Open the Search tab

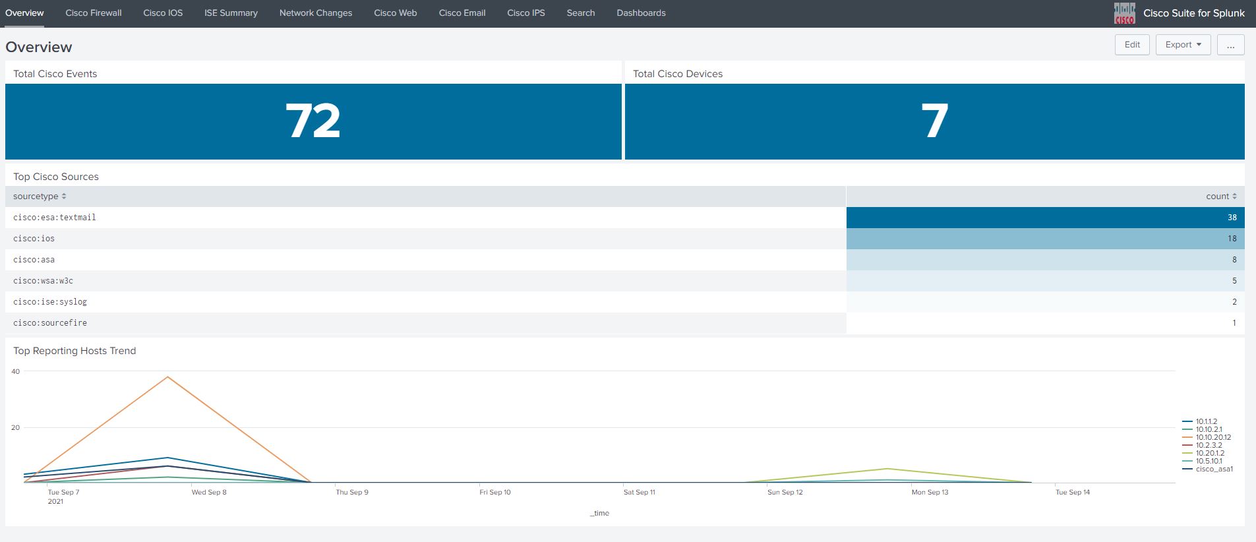coord(581,13)
